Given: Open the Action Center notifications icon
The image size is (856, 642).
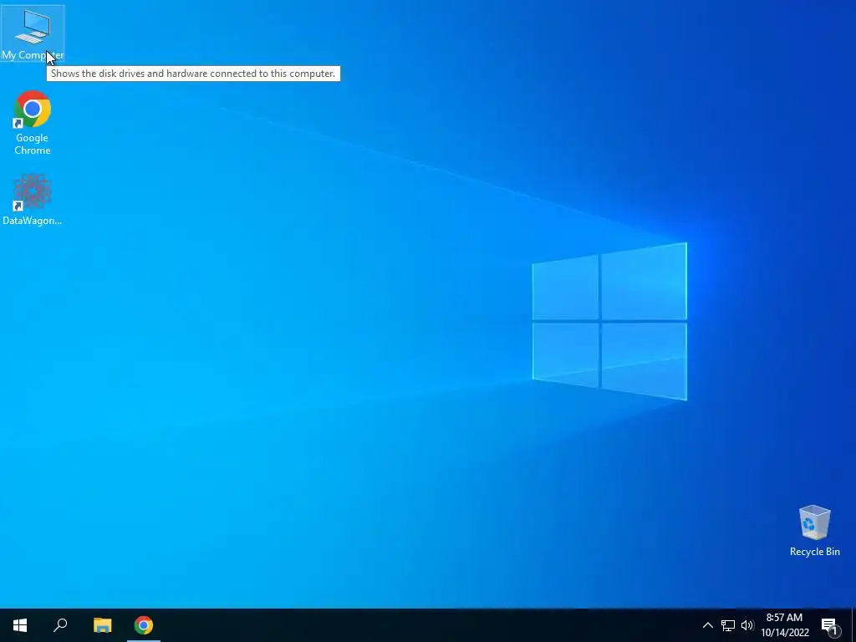Looking at the screenshot, I should point(829,625).
